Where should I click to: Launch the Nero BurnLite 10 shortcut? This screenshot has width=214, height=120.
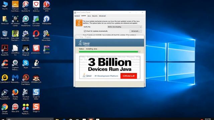click(x=26, y=6)
